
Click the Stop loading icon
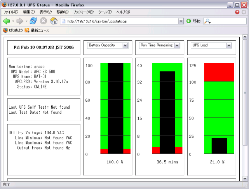[44, 21]
